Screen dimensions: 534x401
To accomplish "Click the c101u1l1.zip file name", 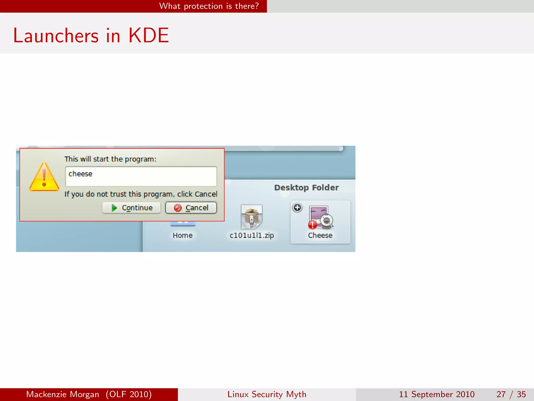I will 252,235.
